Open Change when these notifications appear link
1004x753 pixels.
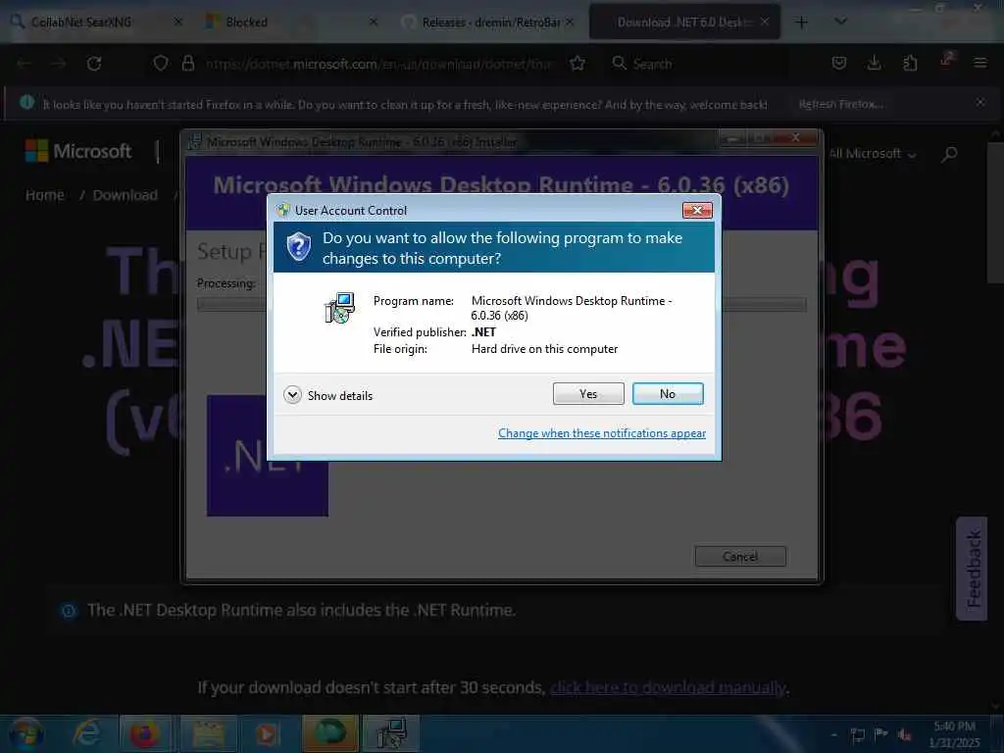coord(602,433)
